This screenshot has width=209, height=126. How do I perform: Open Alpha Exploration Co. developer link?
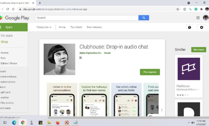pyautogui.click(x=90, y=53)
